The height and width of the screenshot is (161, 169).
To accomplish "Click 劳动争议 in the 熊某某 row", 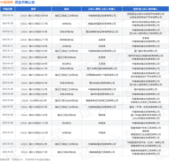I will point(66,123).
